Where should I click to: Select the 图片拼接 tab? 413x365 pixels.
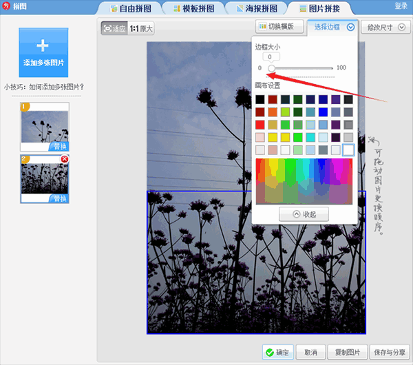click(320, 8)
